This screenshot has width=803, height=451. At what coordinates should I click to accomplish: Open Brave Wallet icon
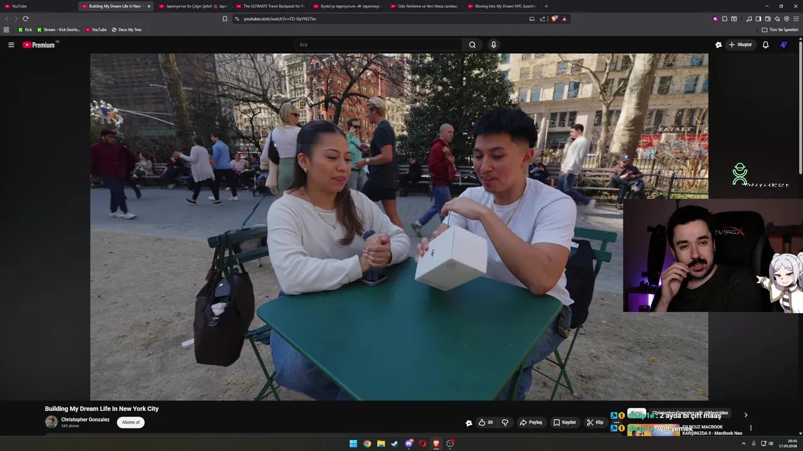pos(767,19)
